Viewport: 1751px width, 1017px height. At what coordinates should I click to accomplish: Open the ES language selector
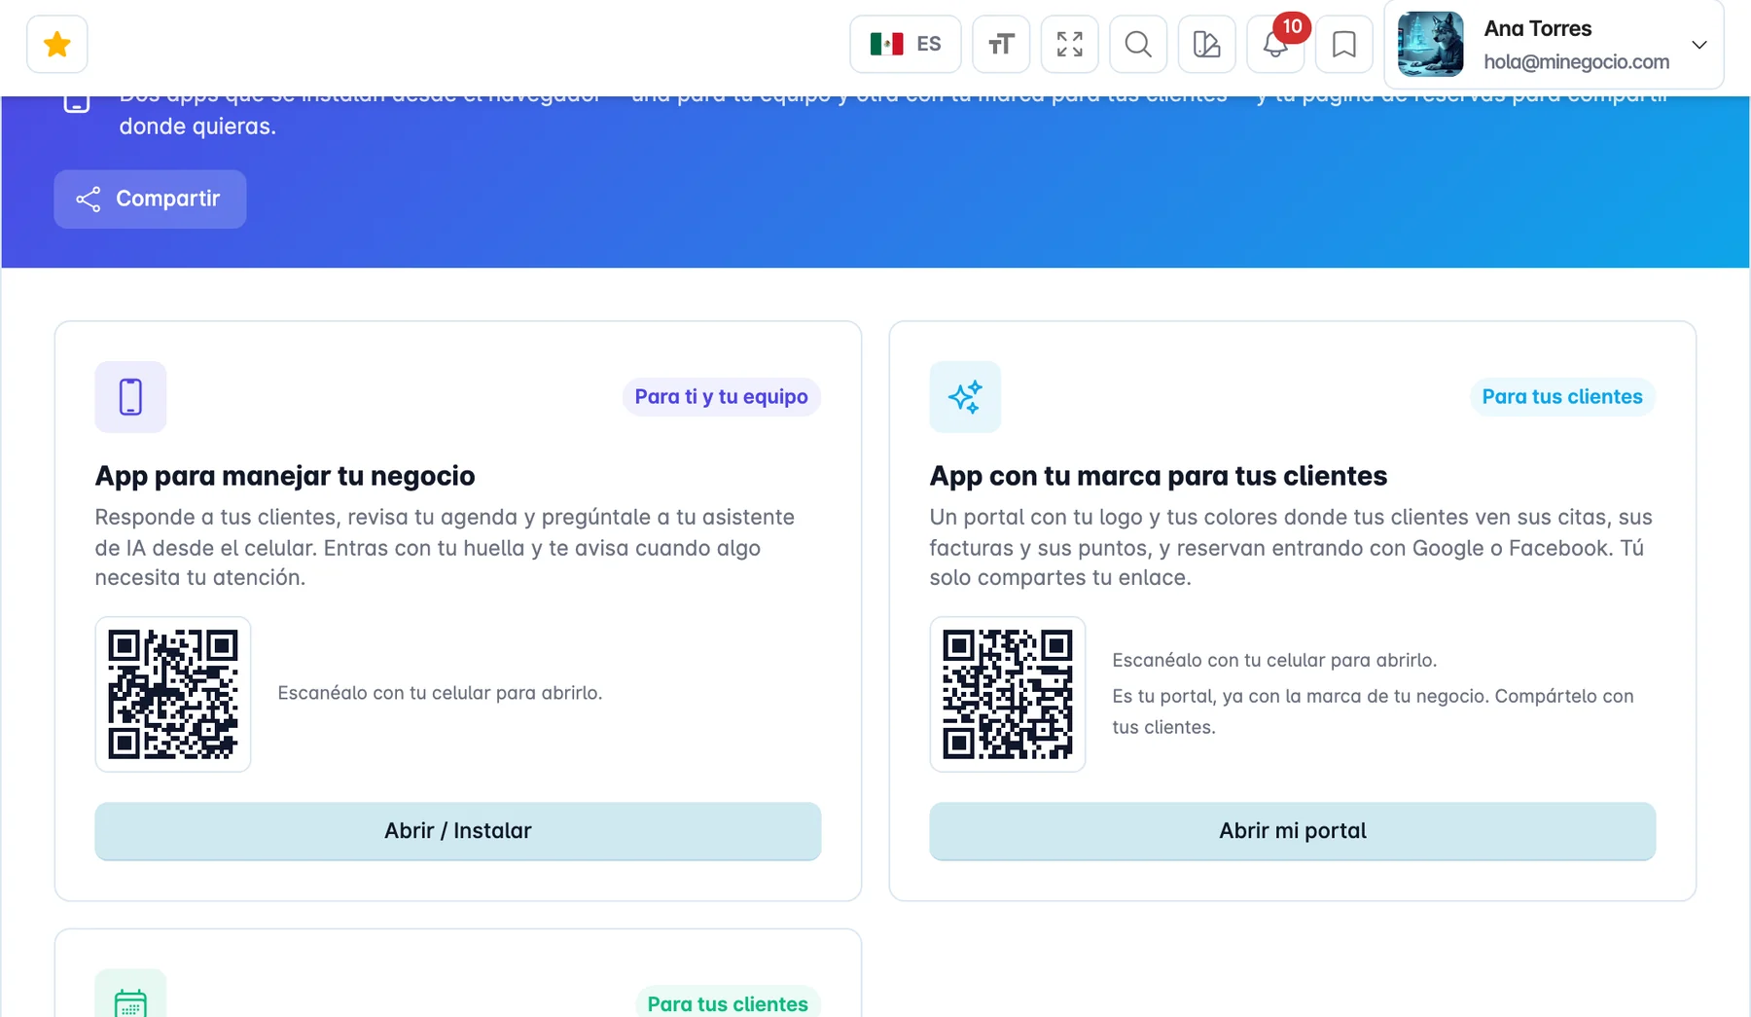pyautogui.click(x=906, y=45)
